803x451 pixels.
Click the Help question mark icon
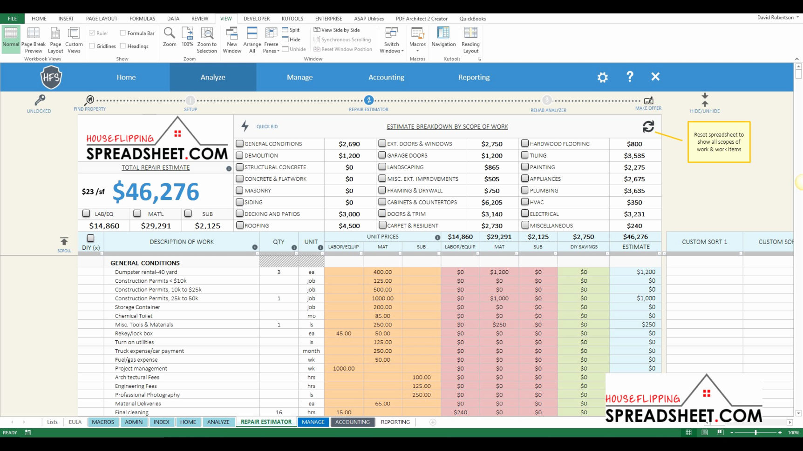click(630, 77)
